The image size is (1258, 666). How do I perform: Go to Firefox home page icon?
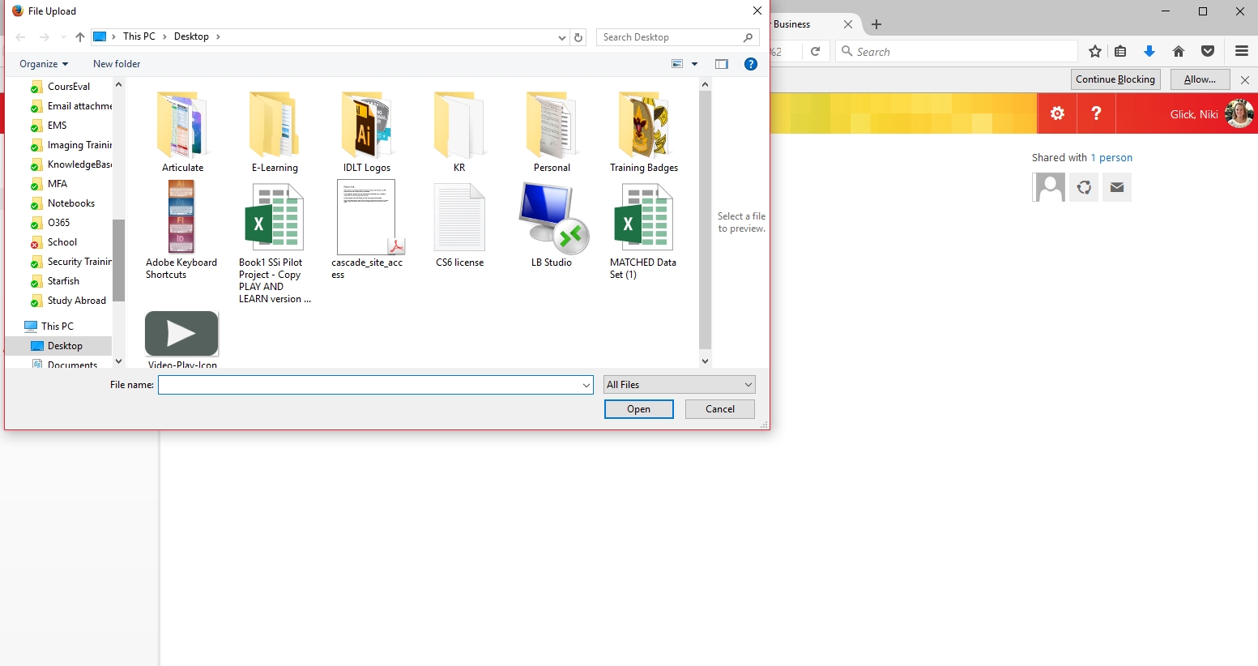[x=1179, y=52]
